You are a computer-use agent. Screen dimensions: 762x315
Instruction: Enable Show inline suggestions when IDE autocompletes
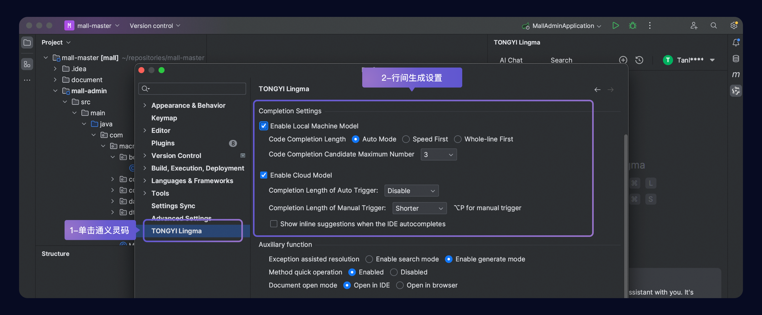(274, 224)
